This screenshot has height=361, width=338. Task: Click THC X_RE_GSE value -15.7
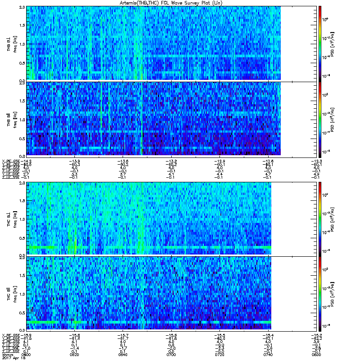(x=123, y=335)
